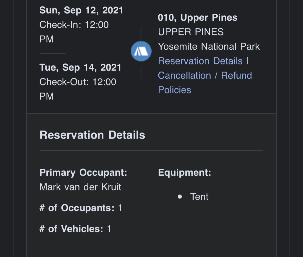Viewport: 303px width, 257px height.
Task: Click the # of Vehicles label
Action: pos(71,229)
